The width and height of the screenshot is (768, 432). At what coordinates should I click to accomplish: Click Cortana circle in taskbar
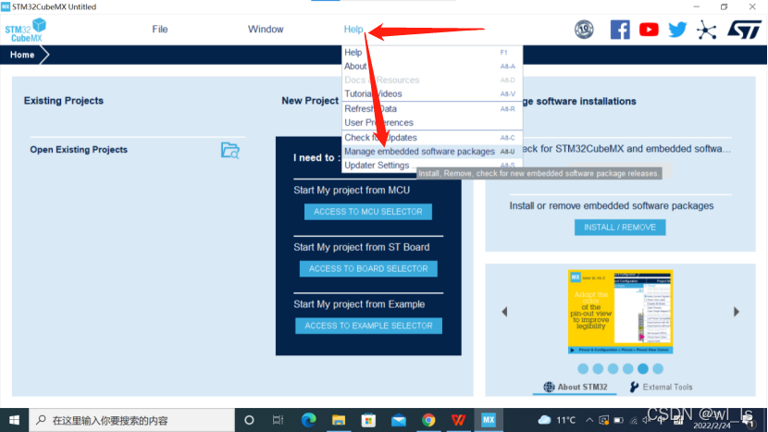[x=249, y=420]
